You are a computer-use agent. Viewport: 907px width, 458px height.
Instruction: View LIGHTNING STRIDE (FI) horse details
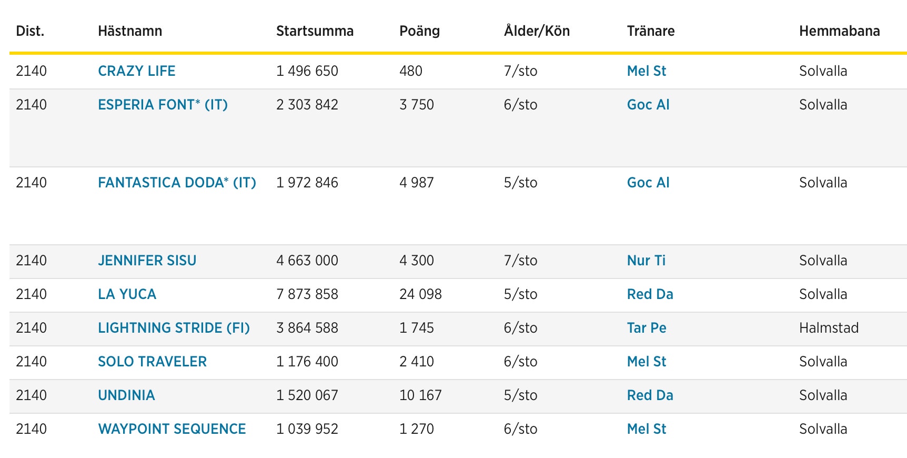tap(174, 328)
